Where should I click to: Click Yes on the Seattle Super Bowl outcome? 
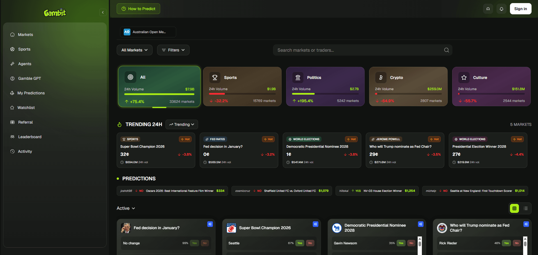tap(300, 243)
